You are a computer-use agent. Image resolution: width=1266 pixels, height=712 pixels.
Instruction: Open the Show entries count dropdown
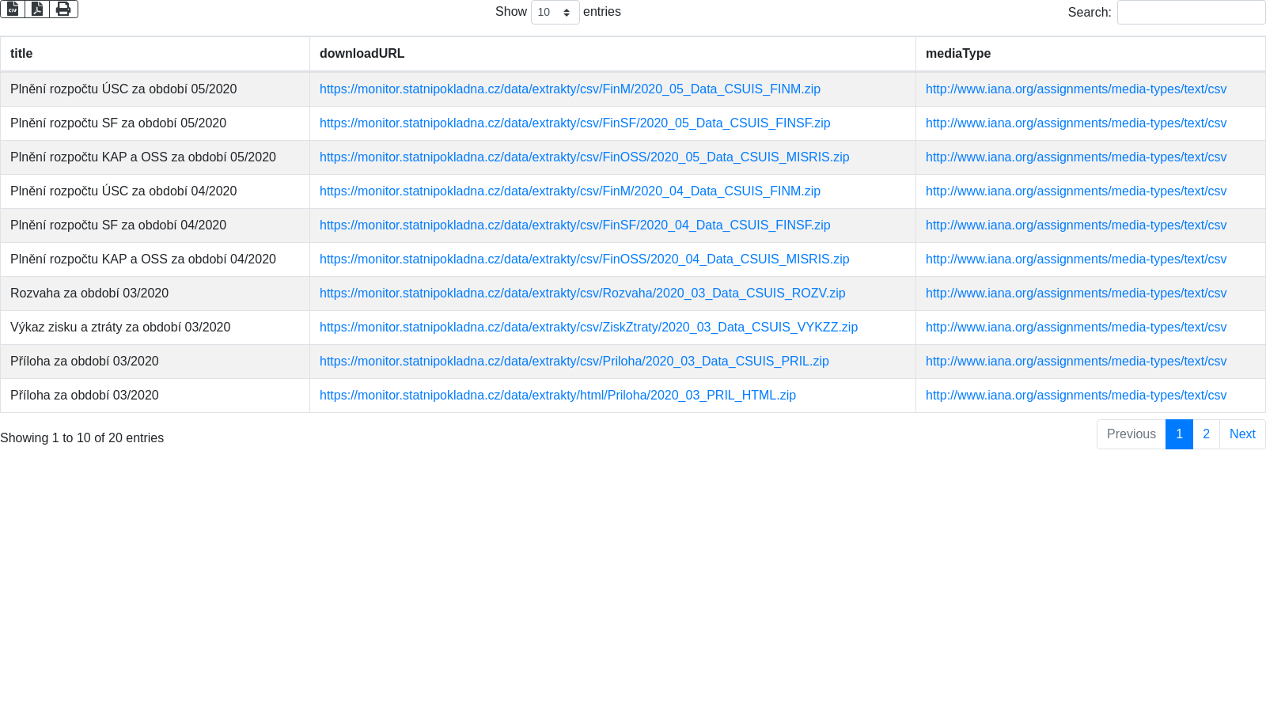pyautogui.click(x=555, y=12)
